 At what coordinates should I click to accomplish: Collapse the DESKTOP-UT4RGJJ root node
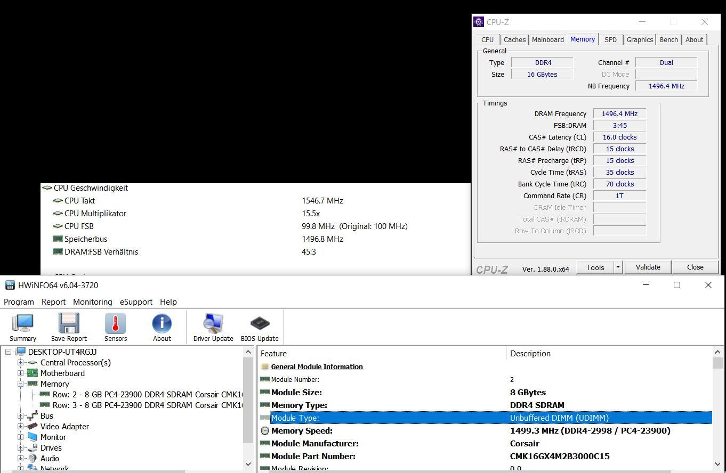(x=9, y=352)
